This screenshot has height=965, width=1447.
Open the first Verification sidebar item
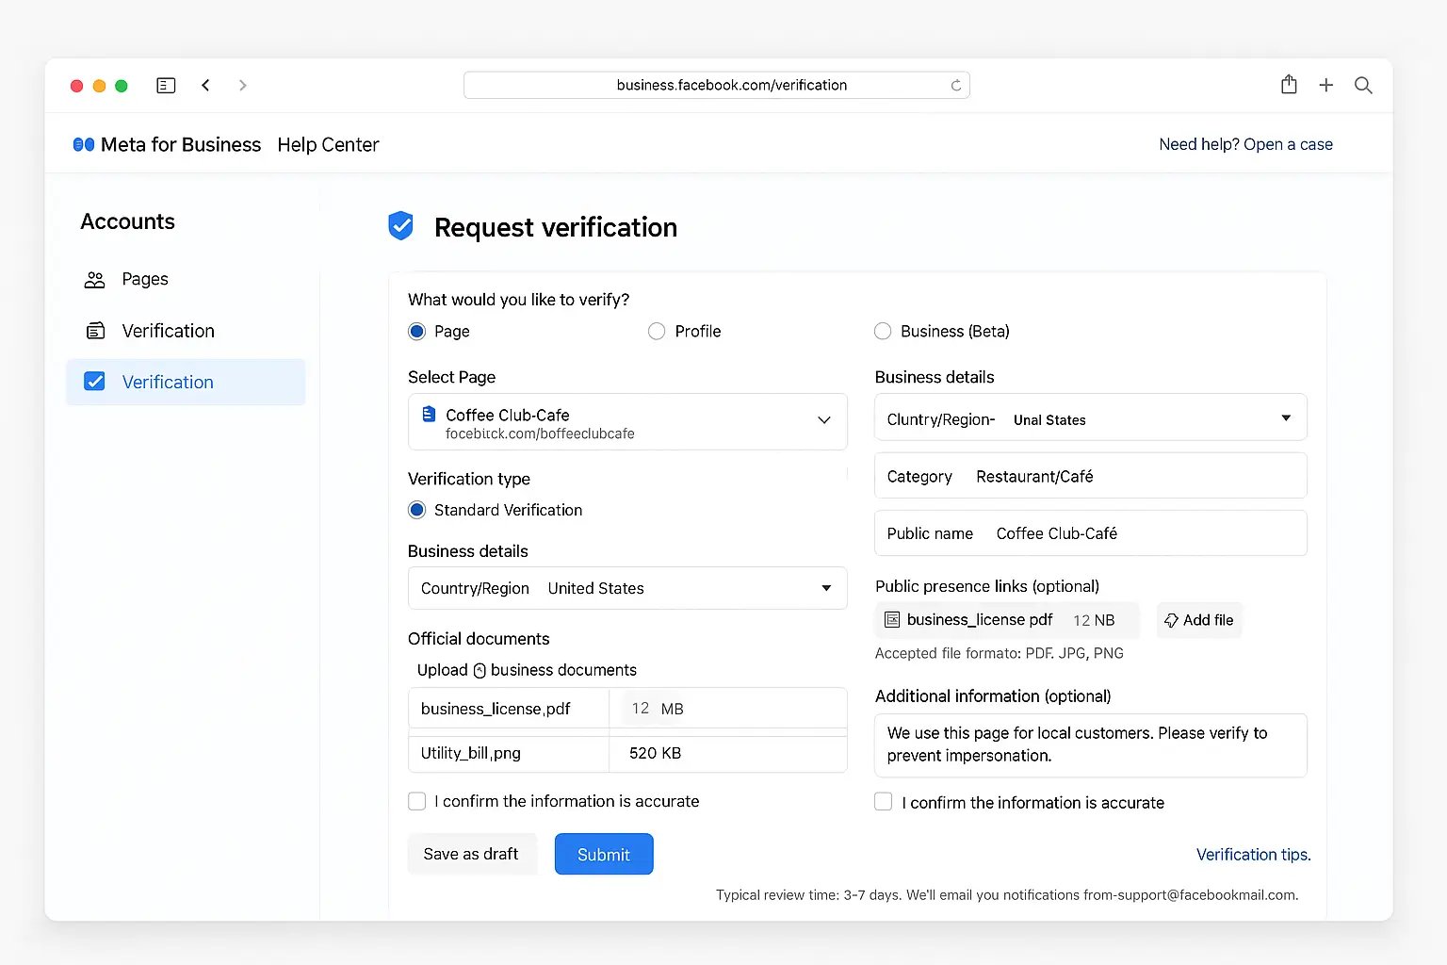tap(169, 331)
